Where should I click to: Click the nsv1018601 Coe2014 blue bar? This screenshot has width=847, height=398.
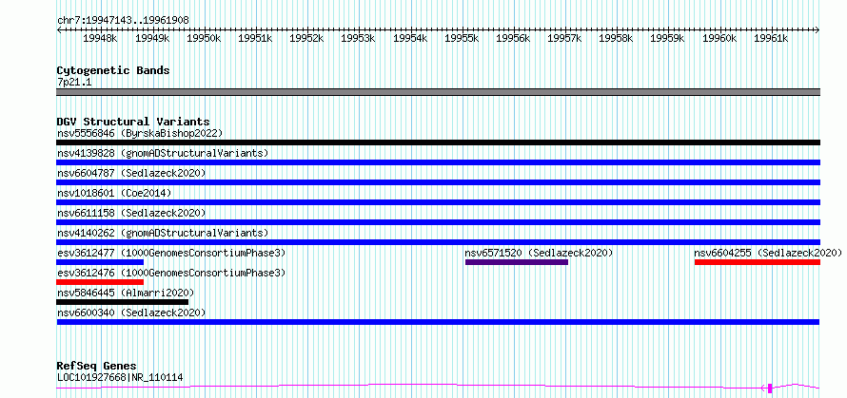click(x=438, y=202)
